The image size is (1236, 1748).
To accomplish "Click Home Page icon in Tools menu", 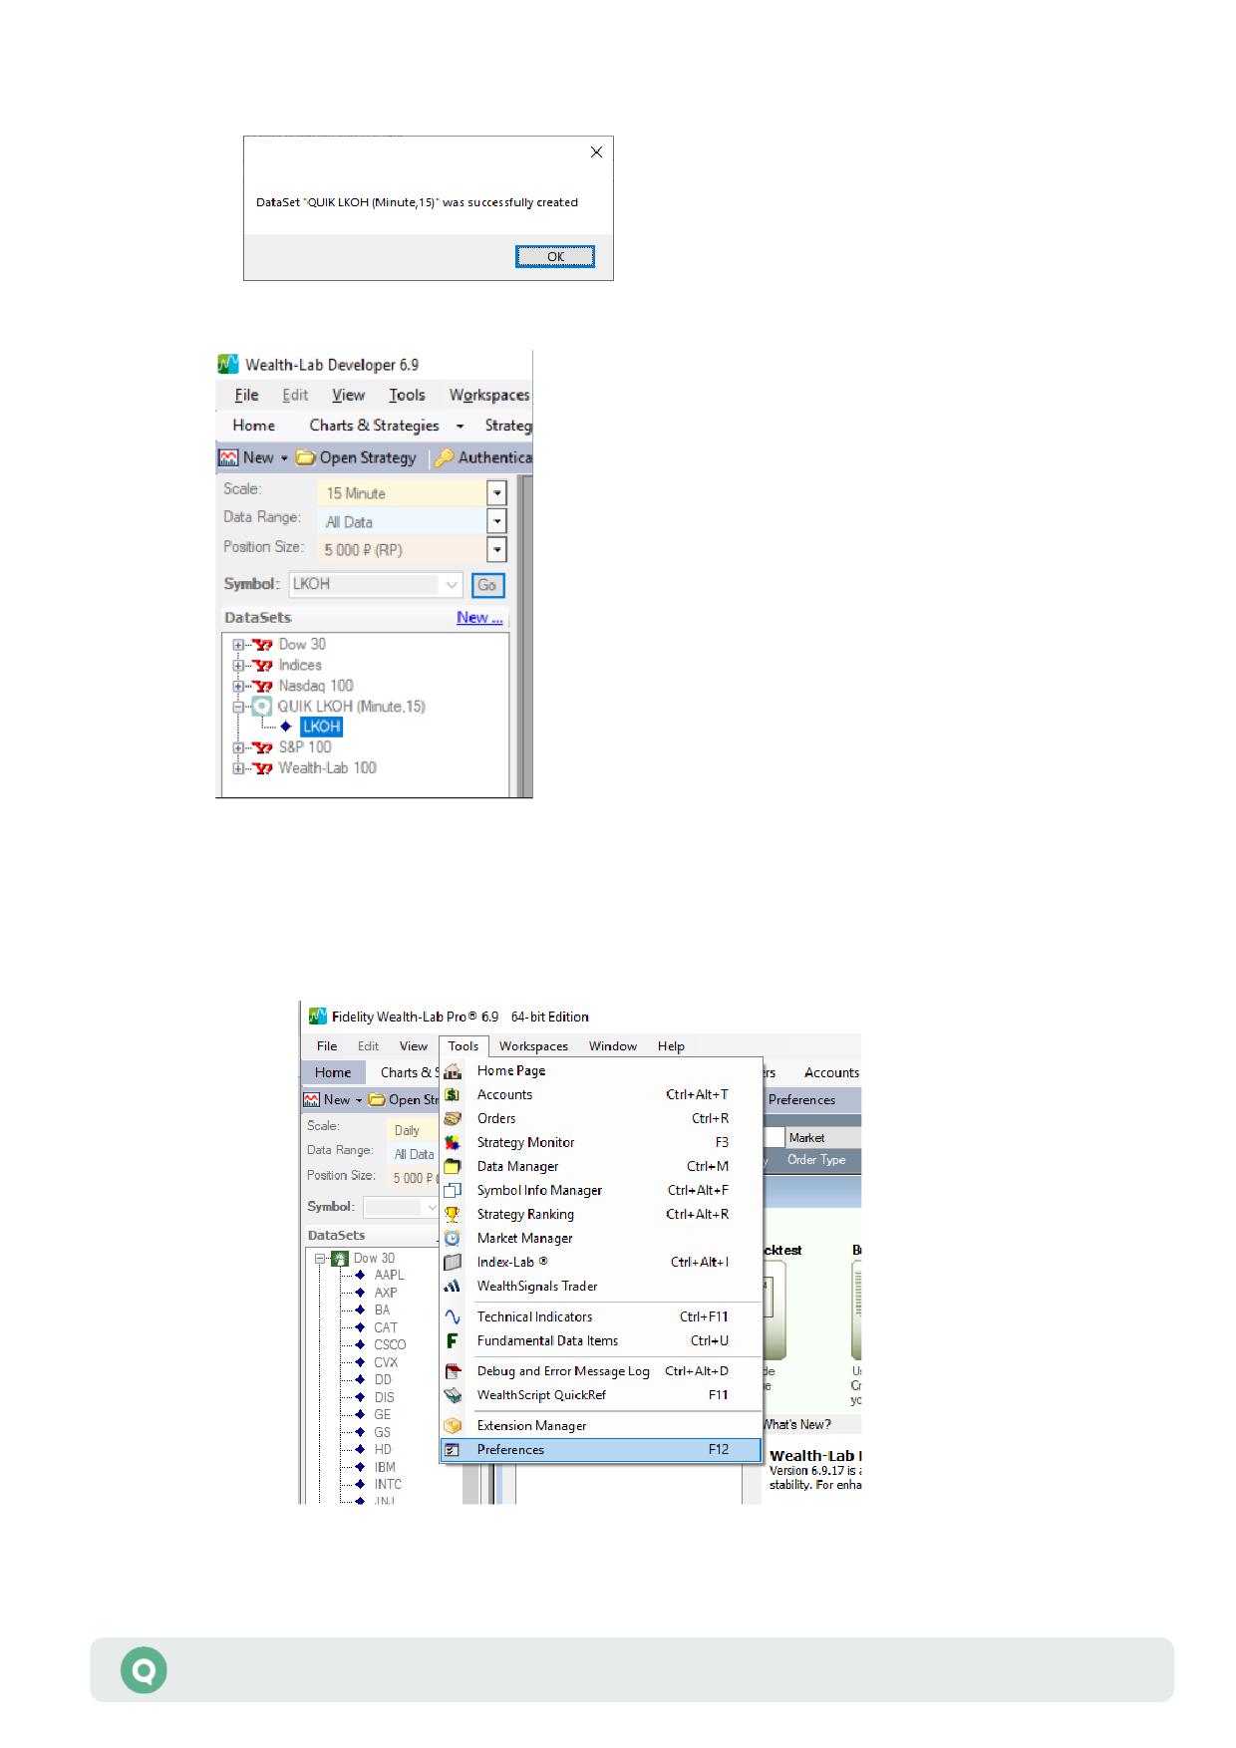I will click(x=453, y=1071).
